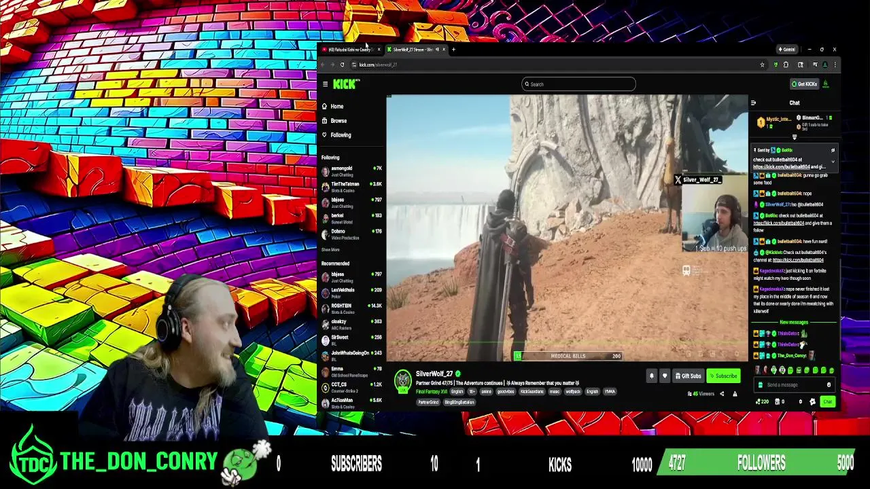The image size is (870, 489).
Task: Unpin the pinned BotRix message
Action: [x=833, y=151]
